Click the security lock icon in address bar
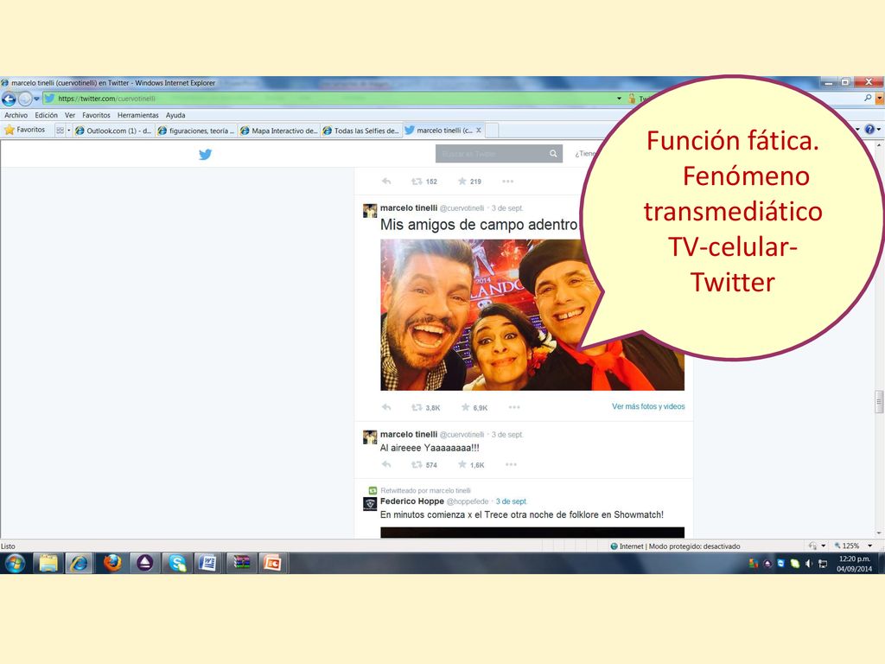This screenshot has height=664, width=885. [632, 99]
